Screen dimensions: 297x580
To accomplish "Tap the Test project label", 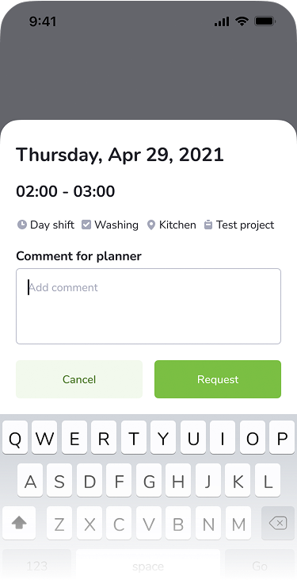I will (x=246, y=225).
